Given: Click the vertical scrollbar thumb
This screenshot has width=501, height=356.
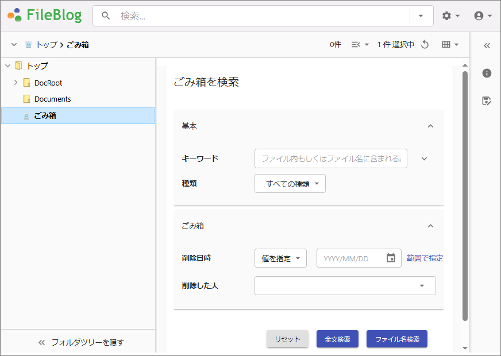Looking at the screenshot, I should [465, 195].
